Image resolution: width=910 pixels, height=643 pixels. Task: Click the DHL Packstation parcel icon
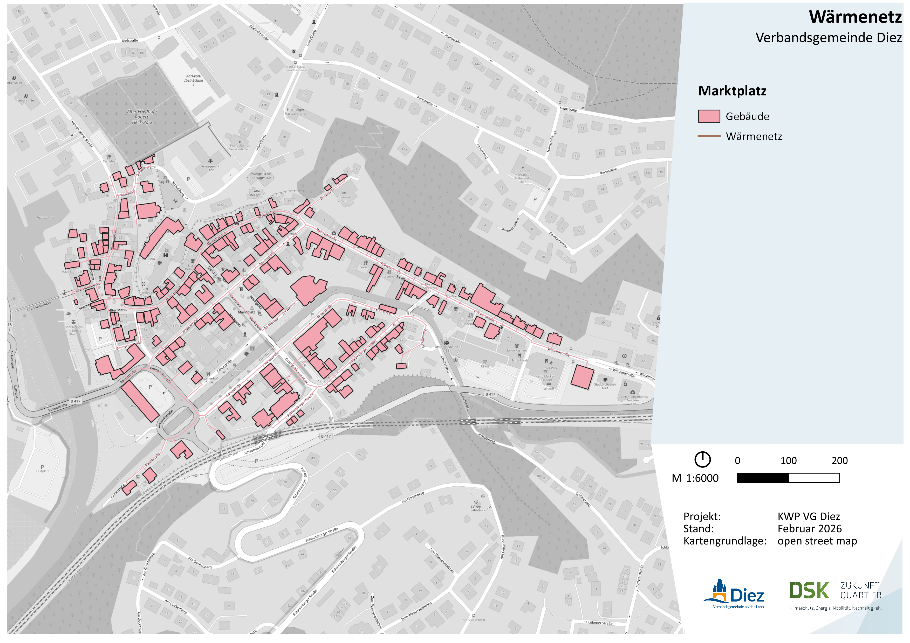pyautogui.click(x=446, y=343)
